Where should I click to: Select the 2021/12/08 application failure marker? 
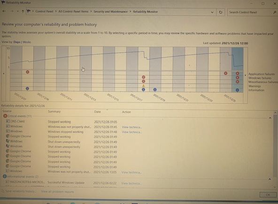[x=28, y=72]
